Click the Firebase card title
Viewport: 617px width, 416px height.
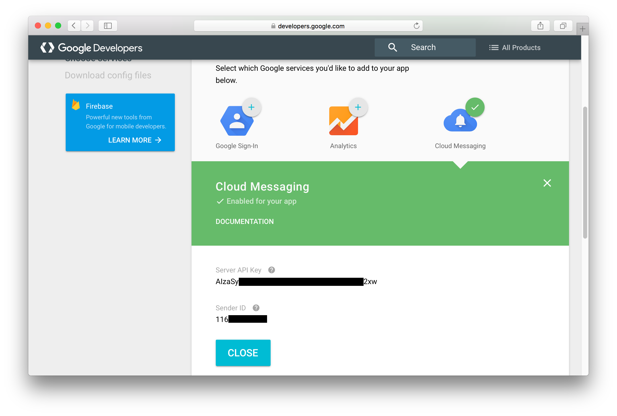[99, 106]
